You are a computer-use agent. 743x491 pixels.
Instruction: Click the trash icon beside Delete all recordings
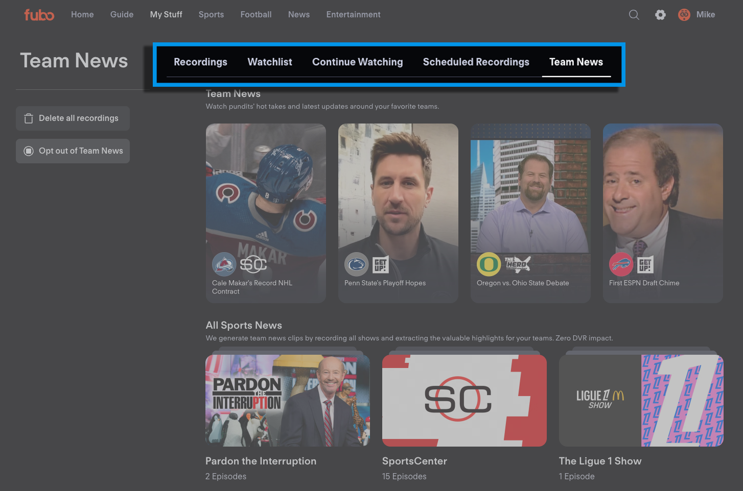29,118
